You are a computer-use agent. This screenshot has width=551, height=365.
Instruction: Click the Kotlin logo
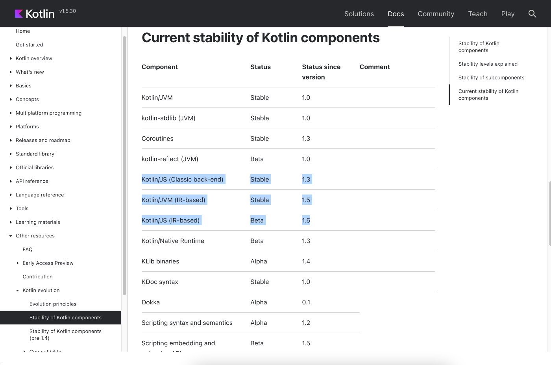tap(35, 14)
